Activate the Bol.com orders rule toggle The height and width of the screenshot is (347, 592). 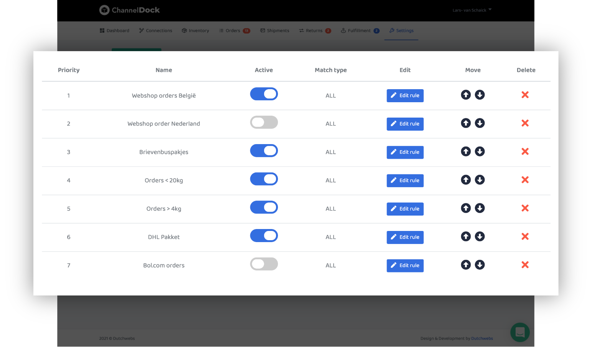click(264, 264)
